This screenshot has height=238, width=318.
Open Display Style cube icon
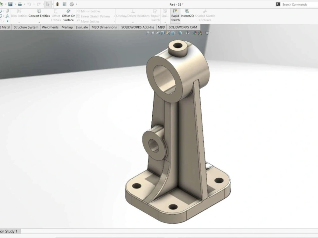click(180, 33)
